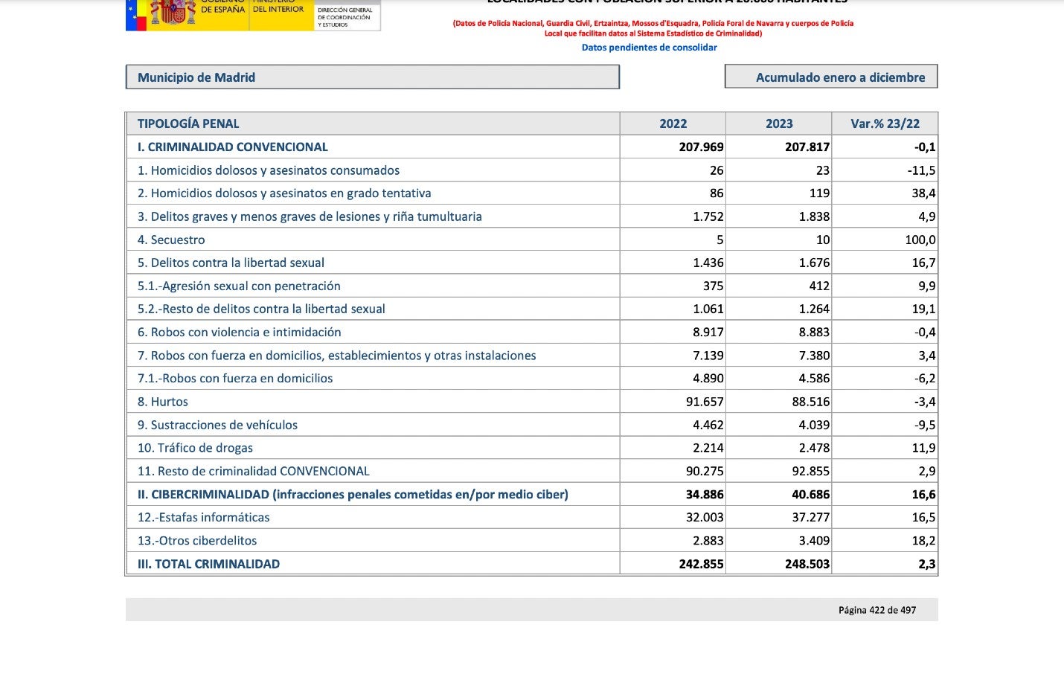1064x674 pixels.
Task: Click the 2023 value '7.380'
Action: 814,356
